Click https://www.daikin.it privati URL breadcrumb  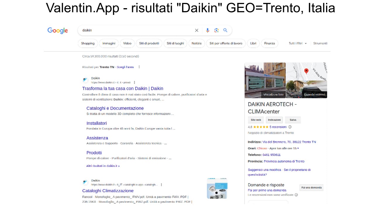pyautogui.click(x=111, y=83)
